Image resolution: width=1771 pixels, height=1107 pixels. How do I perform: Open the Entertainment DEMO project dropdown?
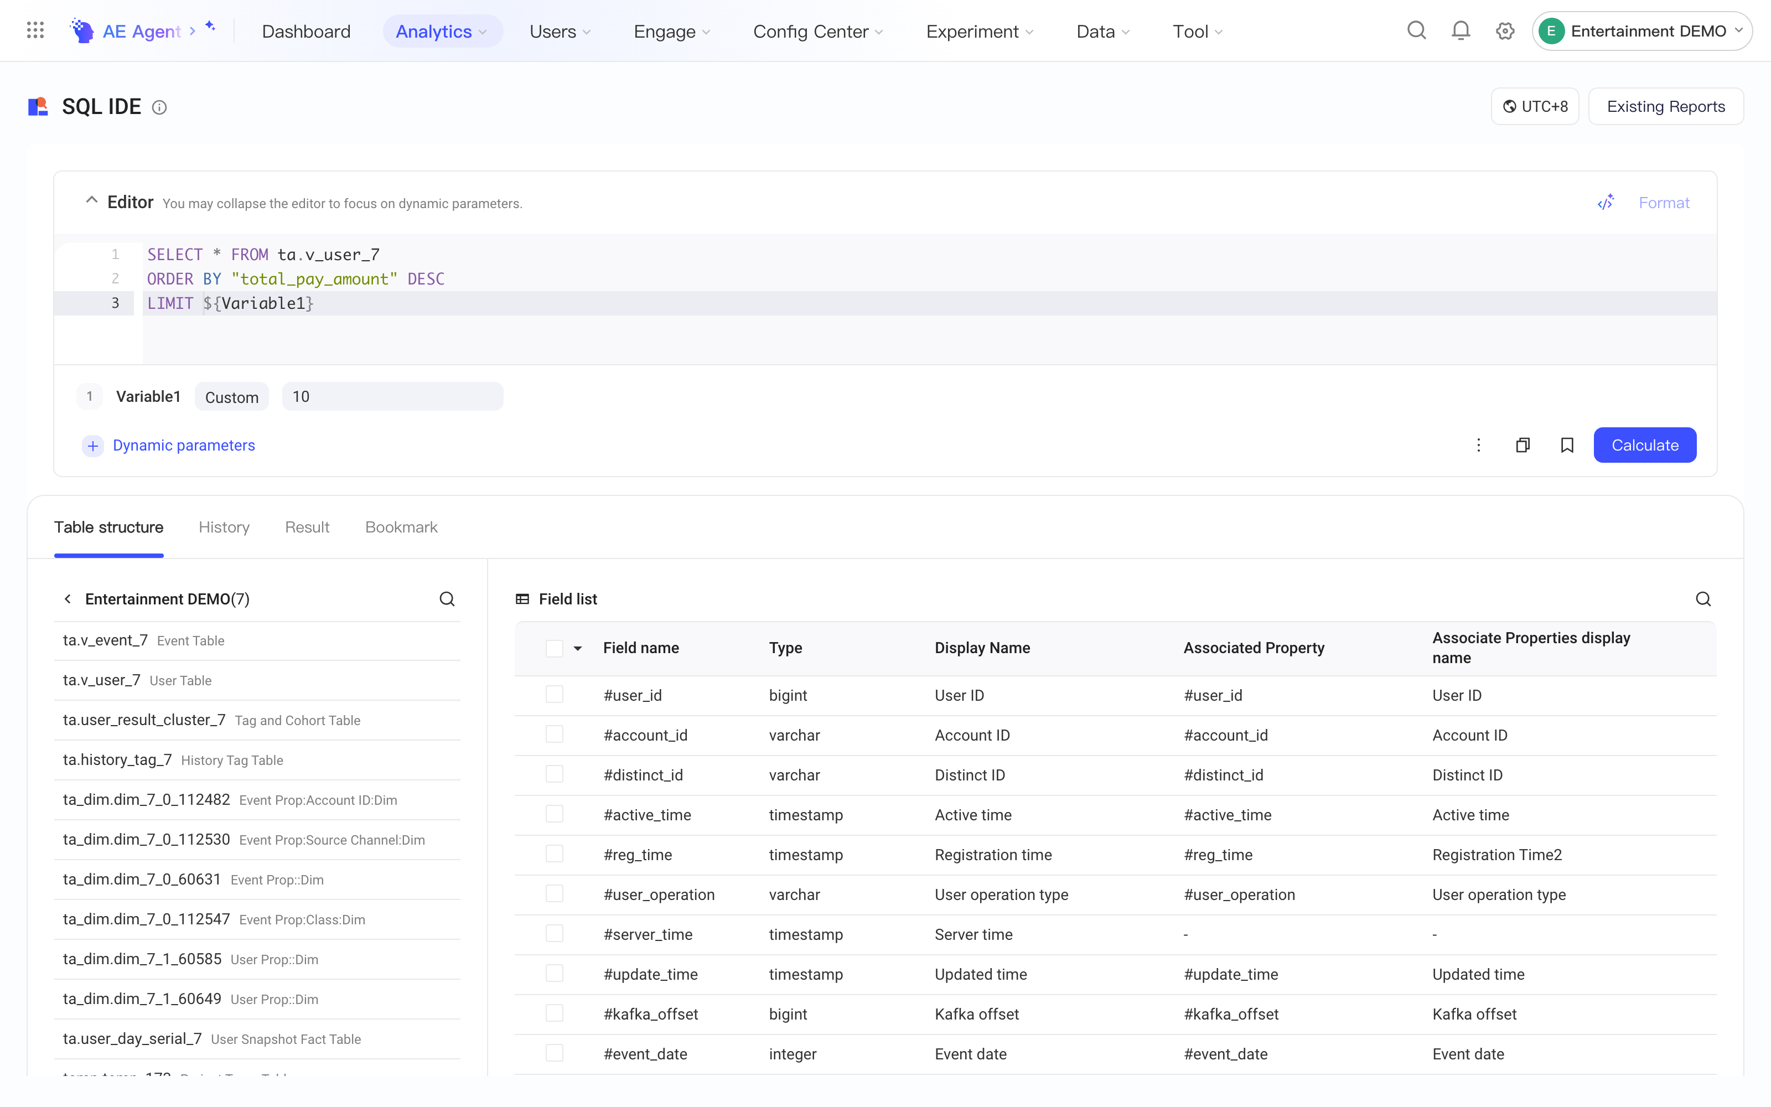pyautogui.click(x=1641, y=31)
